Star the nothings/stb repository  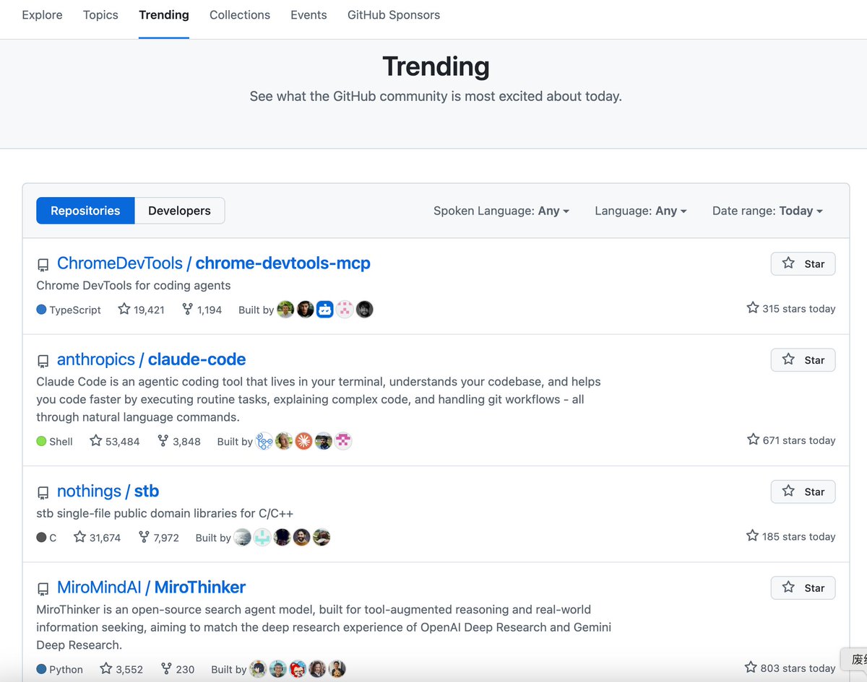803,491
